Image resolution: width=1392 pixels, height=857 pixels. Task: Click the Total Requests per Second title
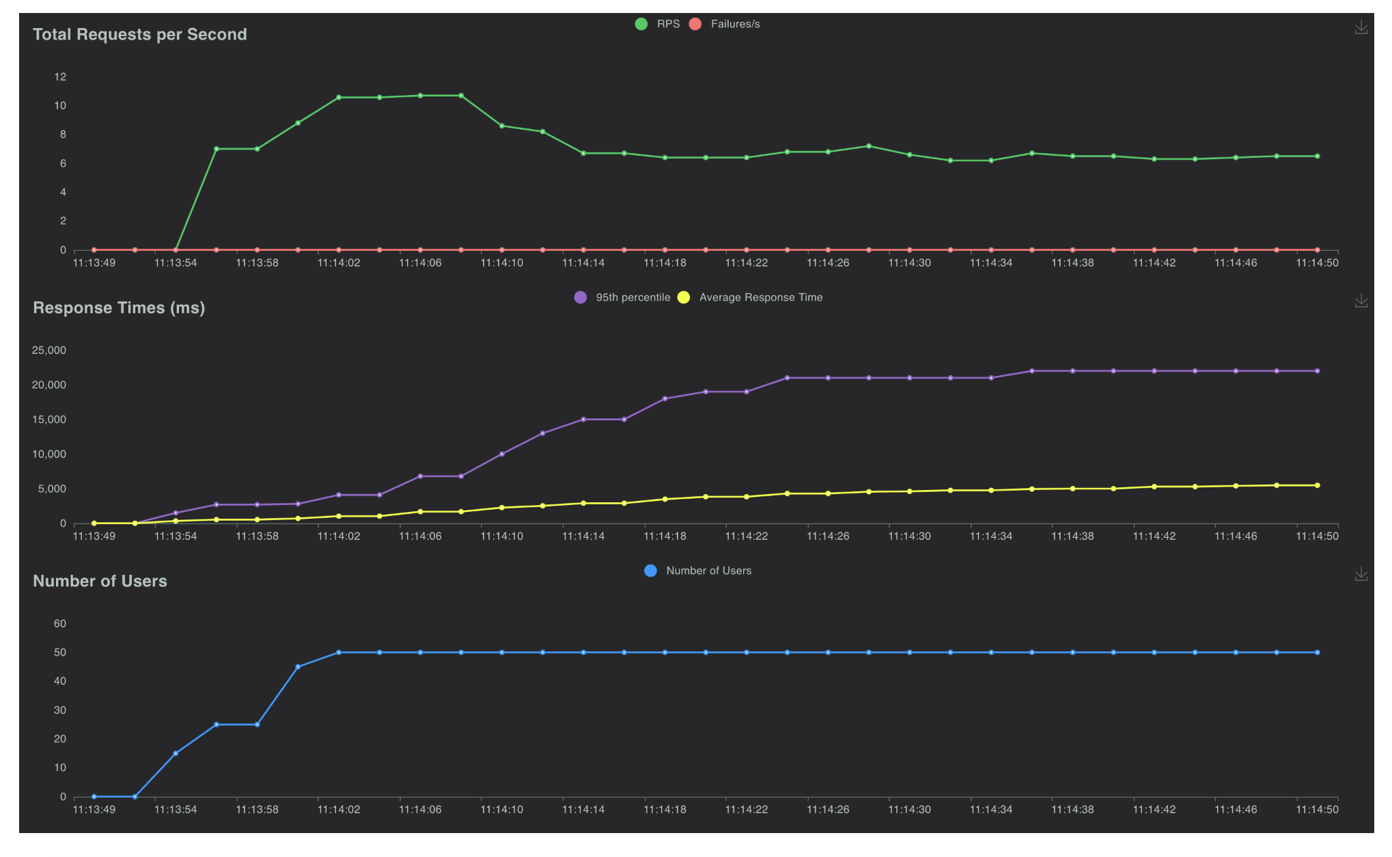[140, 34]
